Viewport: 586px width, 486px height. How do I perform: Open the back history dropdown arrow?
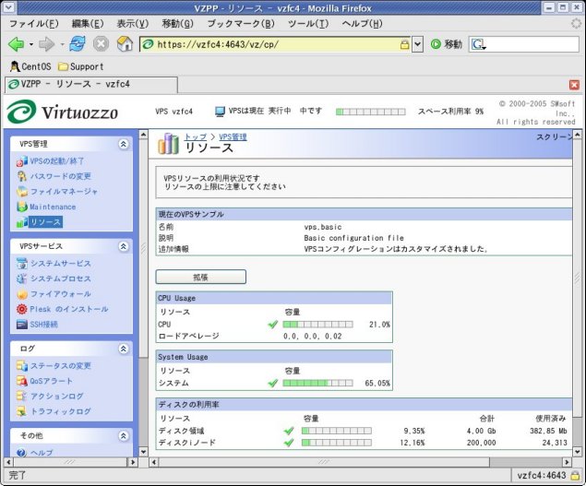point(31,44)
